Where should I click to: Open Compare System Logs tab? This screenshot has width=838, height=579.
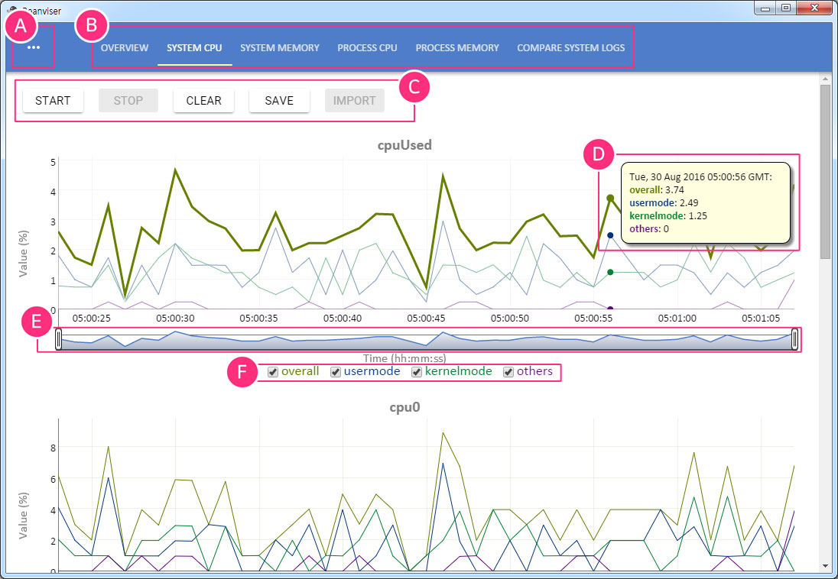(x=570, y=47)
